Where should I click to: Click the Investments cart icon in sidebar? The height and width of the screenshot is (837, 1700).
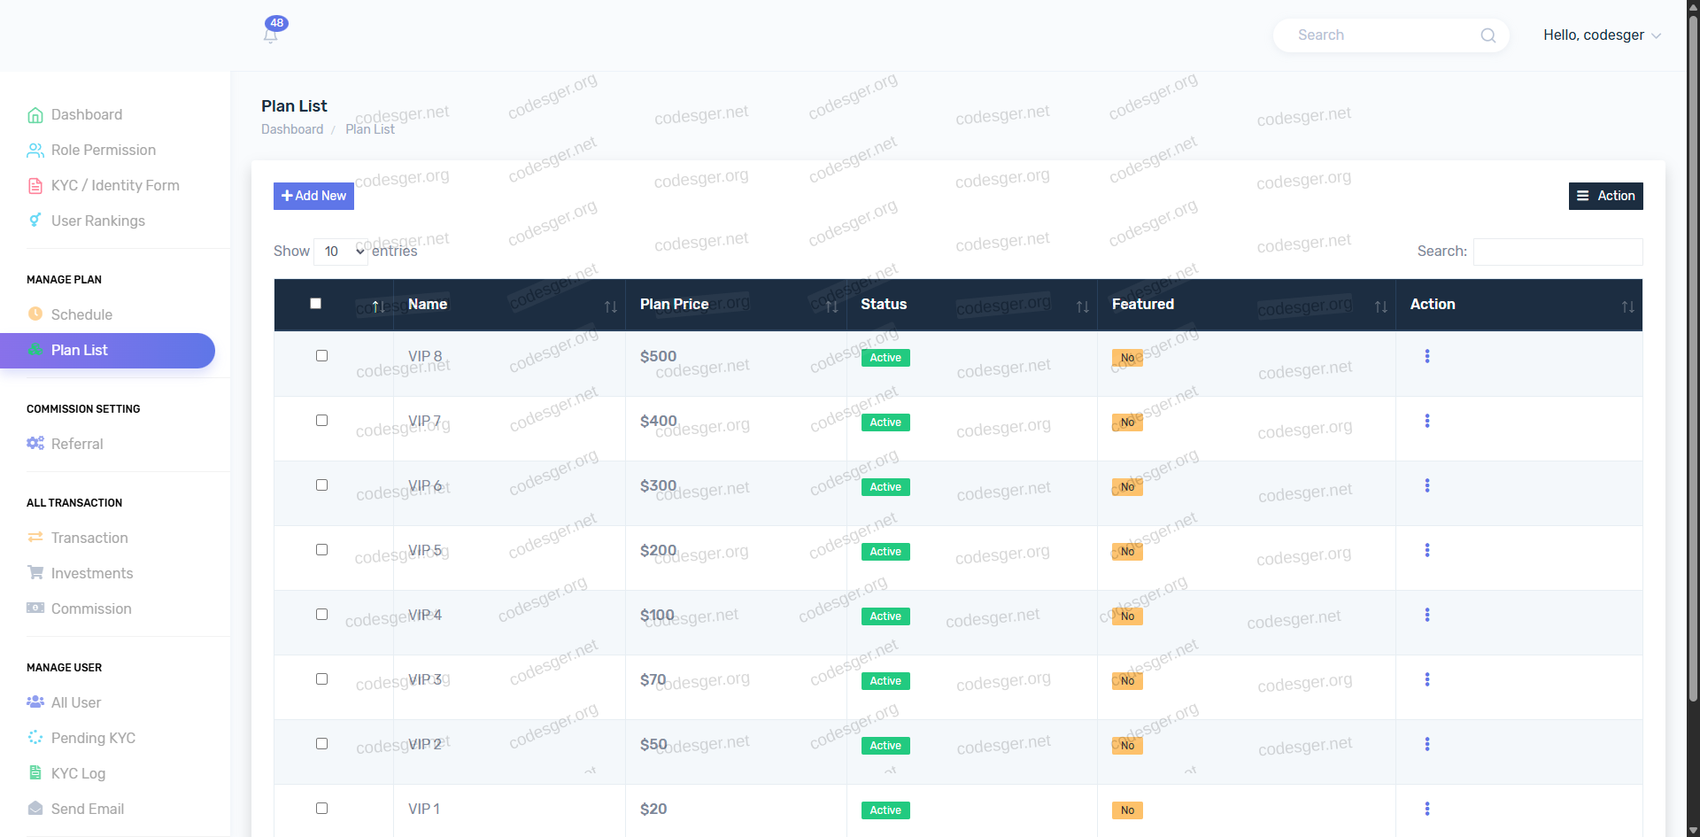(x=35, y=573)
